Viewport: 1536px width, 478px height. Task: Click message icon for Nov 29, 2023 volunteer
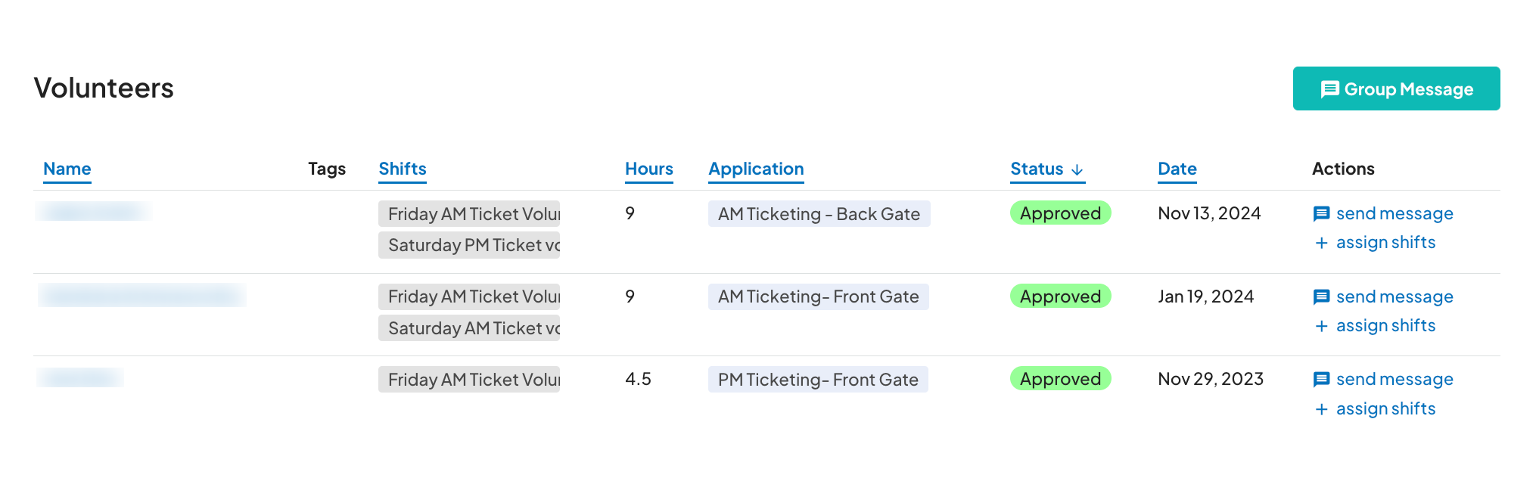pos(1321,380)
